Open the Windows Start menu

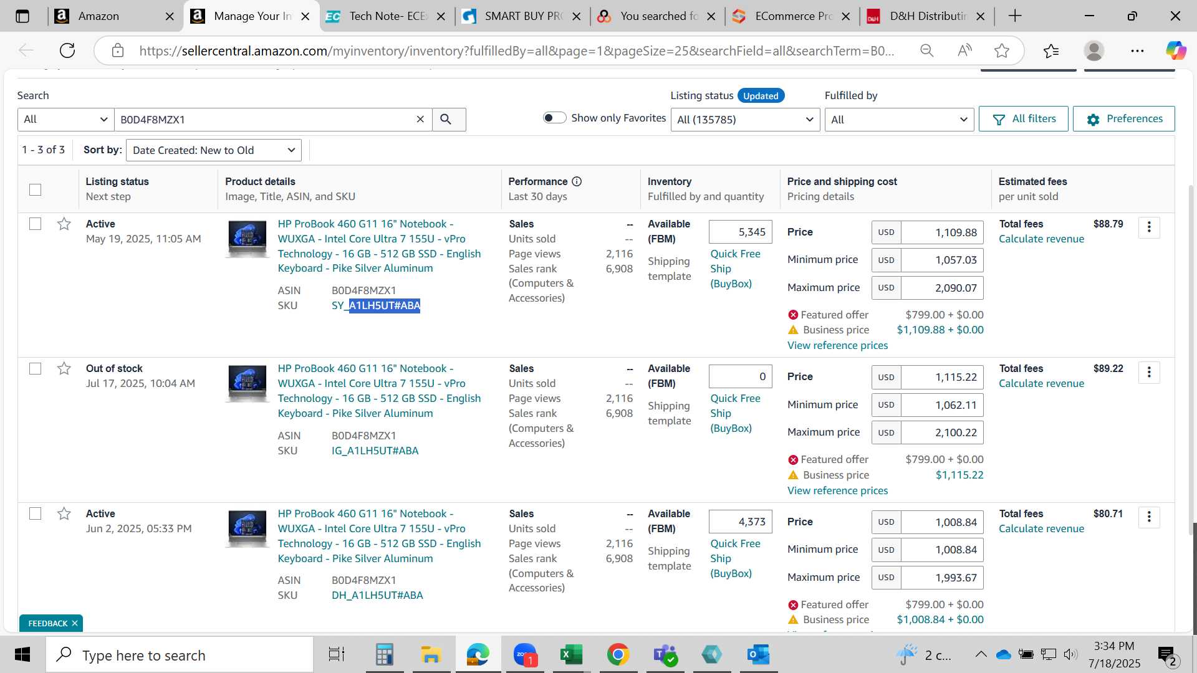pos(22,655)
